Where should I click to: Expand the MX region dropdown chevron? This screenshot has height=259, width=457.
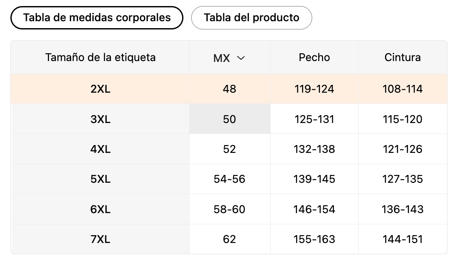[x=241, y=58]
